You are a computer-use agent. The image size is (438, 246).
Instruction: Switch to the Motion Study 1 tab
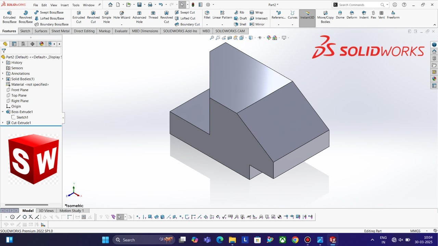click(x=72, y=211)
